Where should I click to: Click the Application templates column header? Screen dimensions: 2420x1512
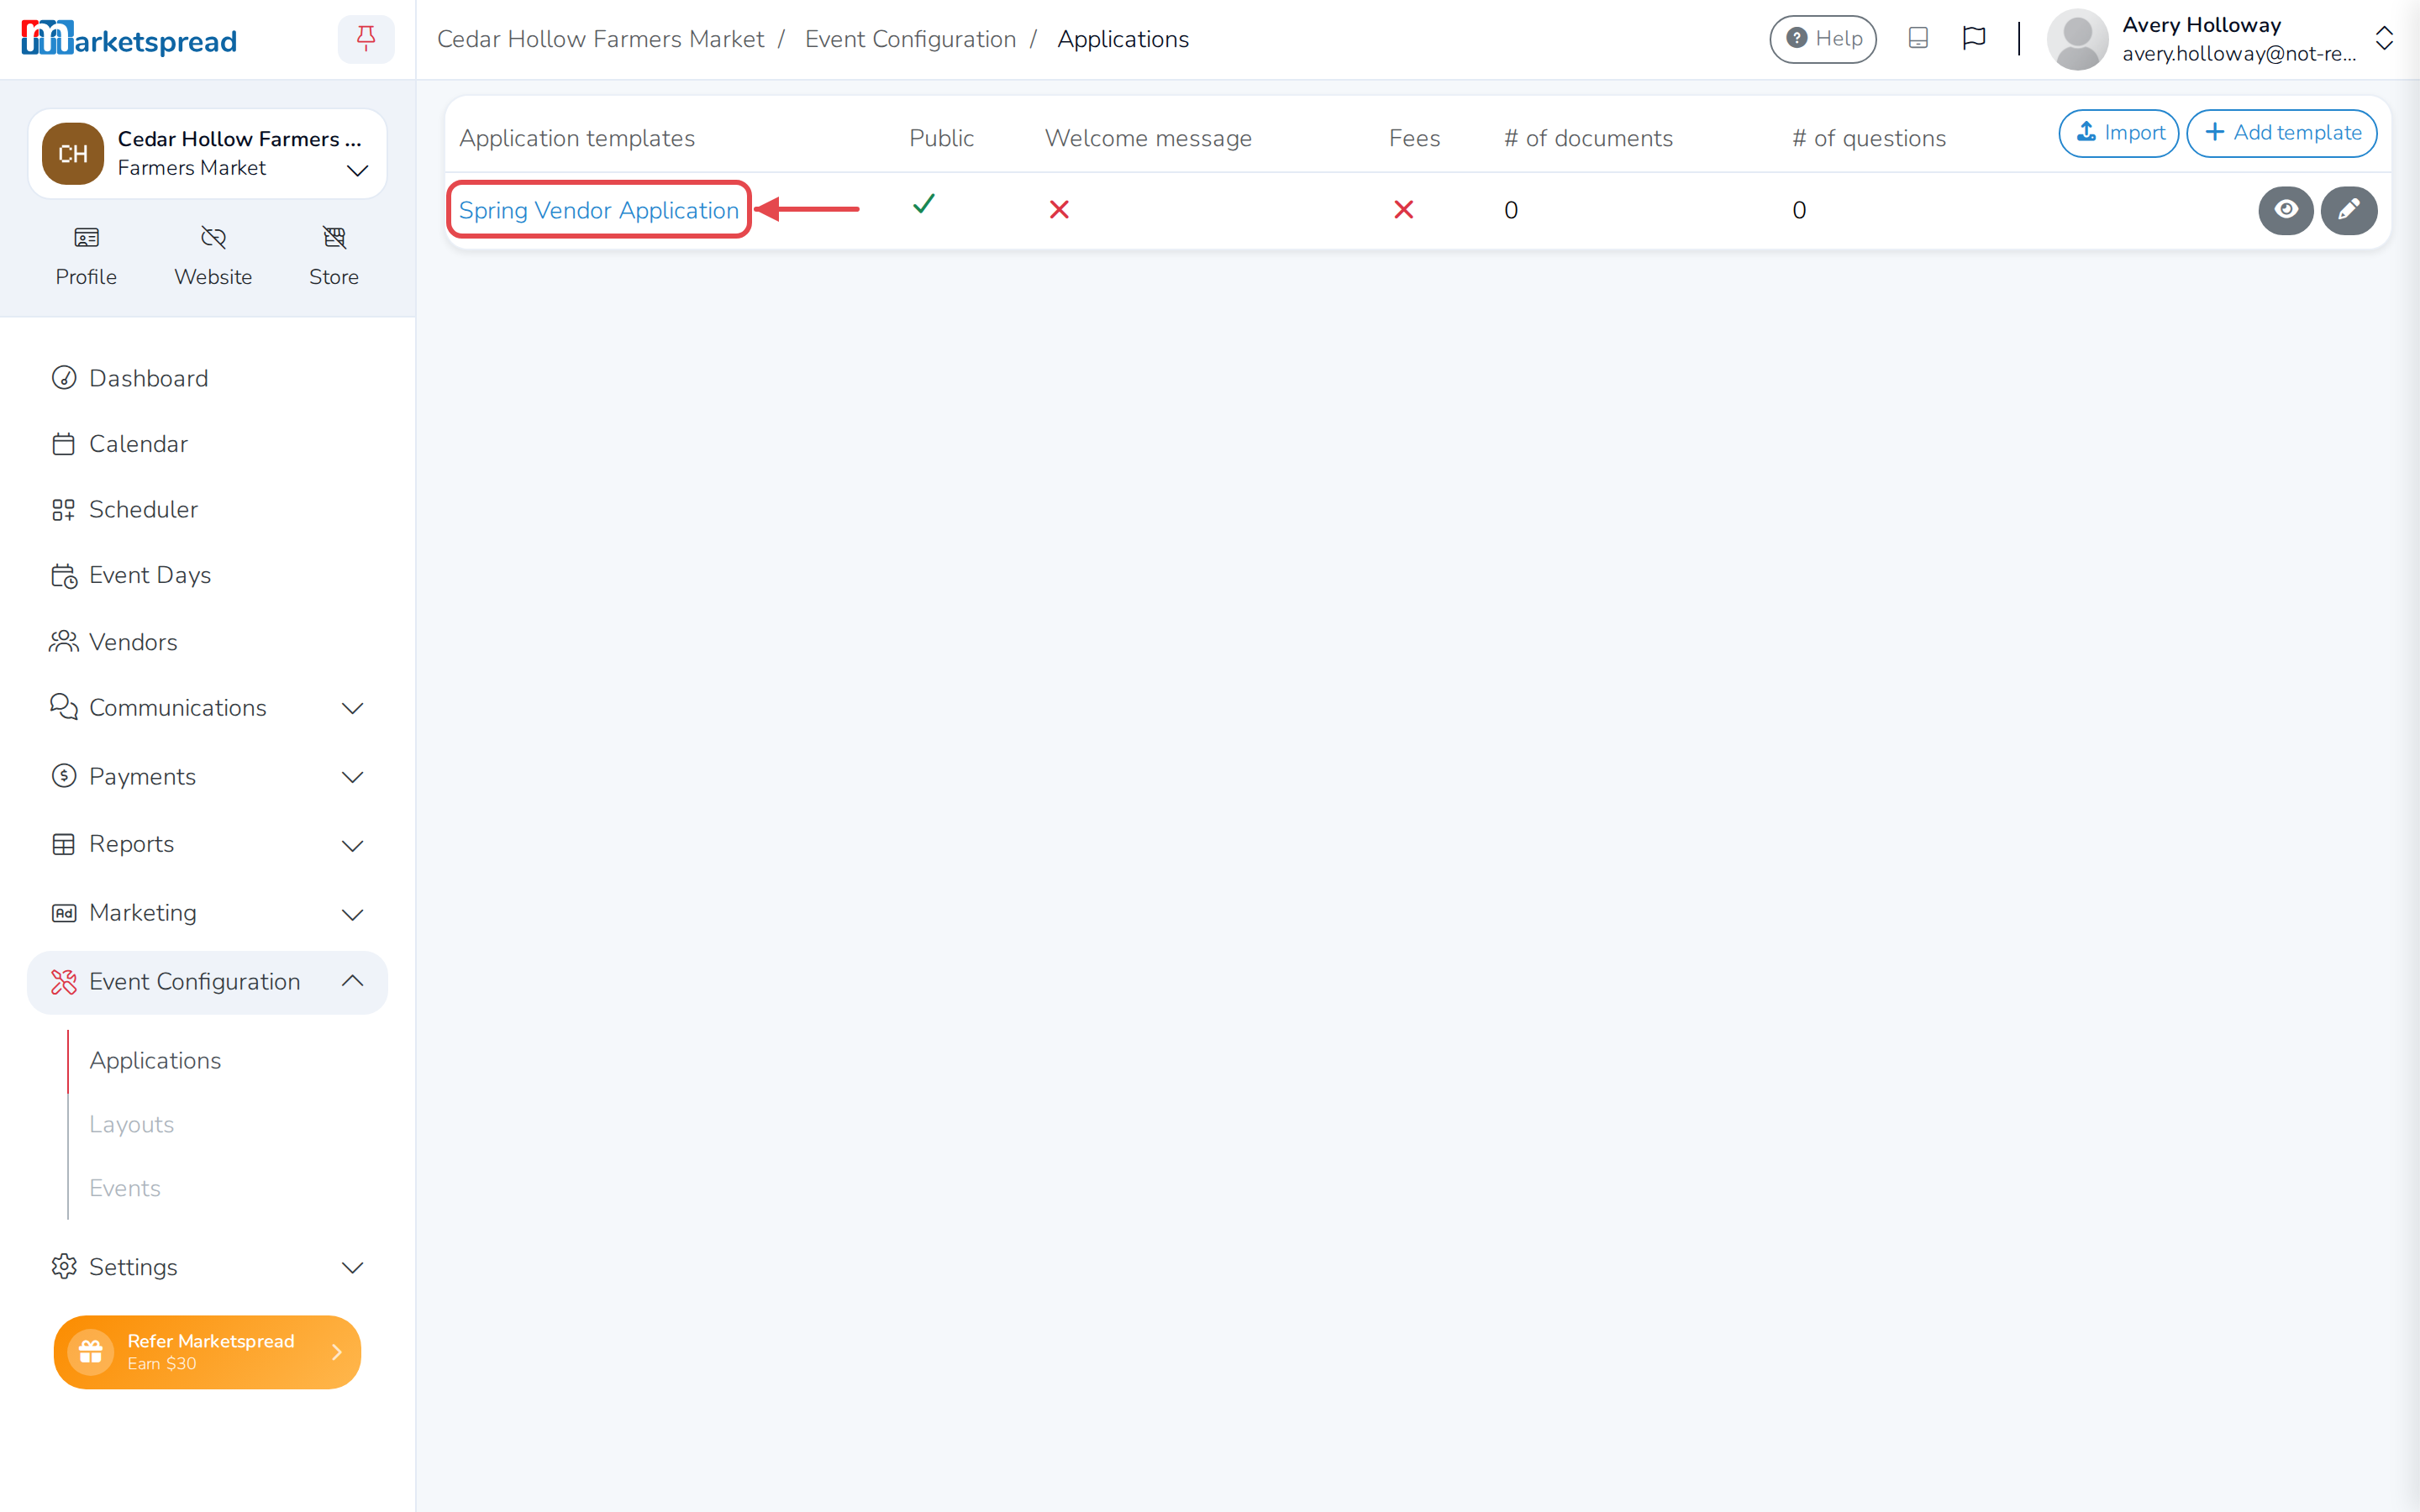[x=577, y=138]
